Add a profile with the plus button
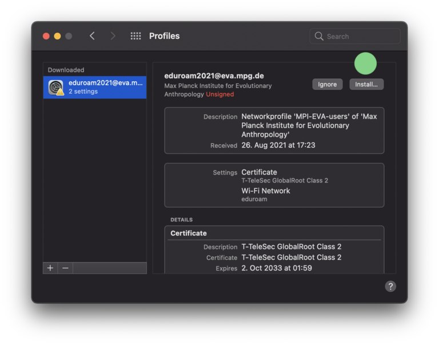This screenshot has height=345, width=439. [50, 268]
